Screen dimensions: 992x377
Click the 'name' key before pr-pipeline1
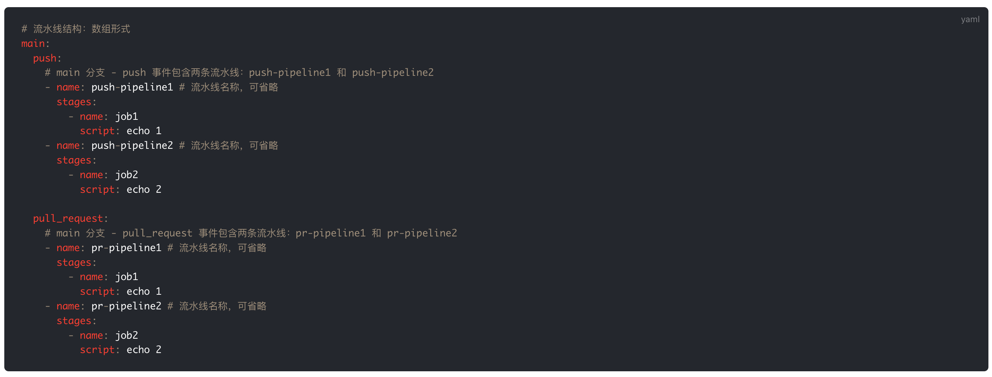(x=68, y=248)
